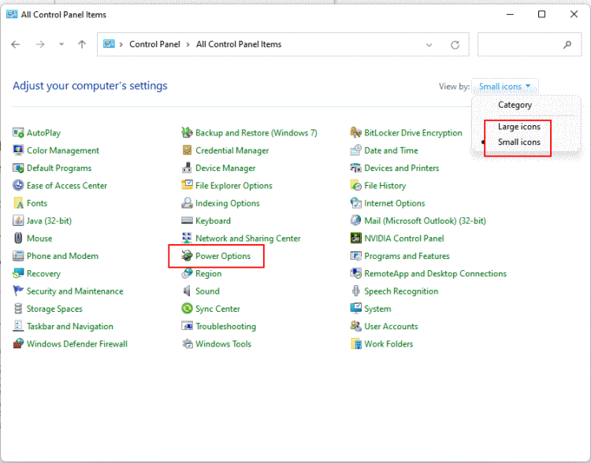Image resolution: width=591 pixels, height=463 pixels.
Task: Choose Category in View by menu
Action: tap(515, 105)
